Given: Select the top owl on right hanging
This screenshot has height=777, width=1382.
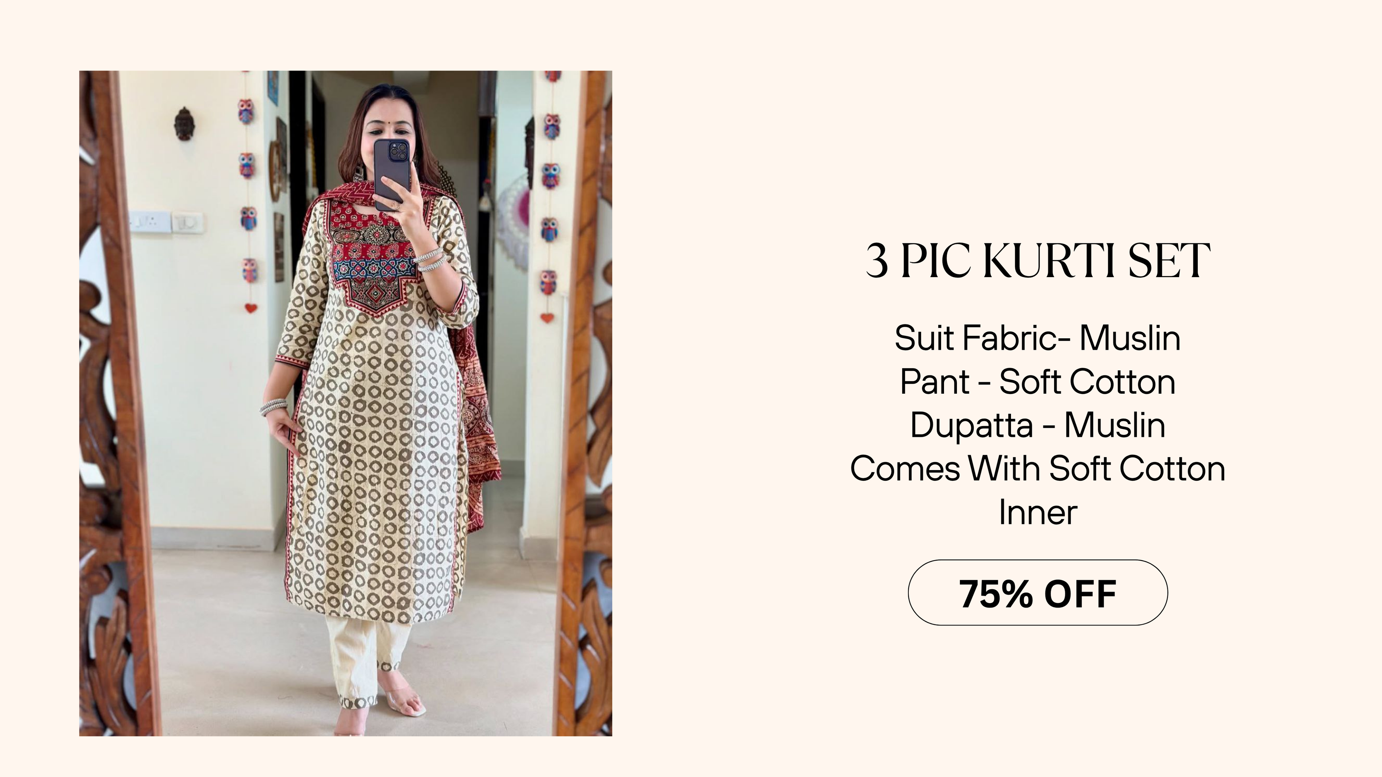Looking at the screenshot, I should (x=551, y=126).
